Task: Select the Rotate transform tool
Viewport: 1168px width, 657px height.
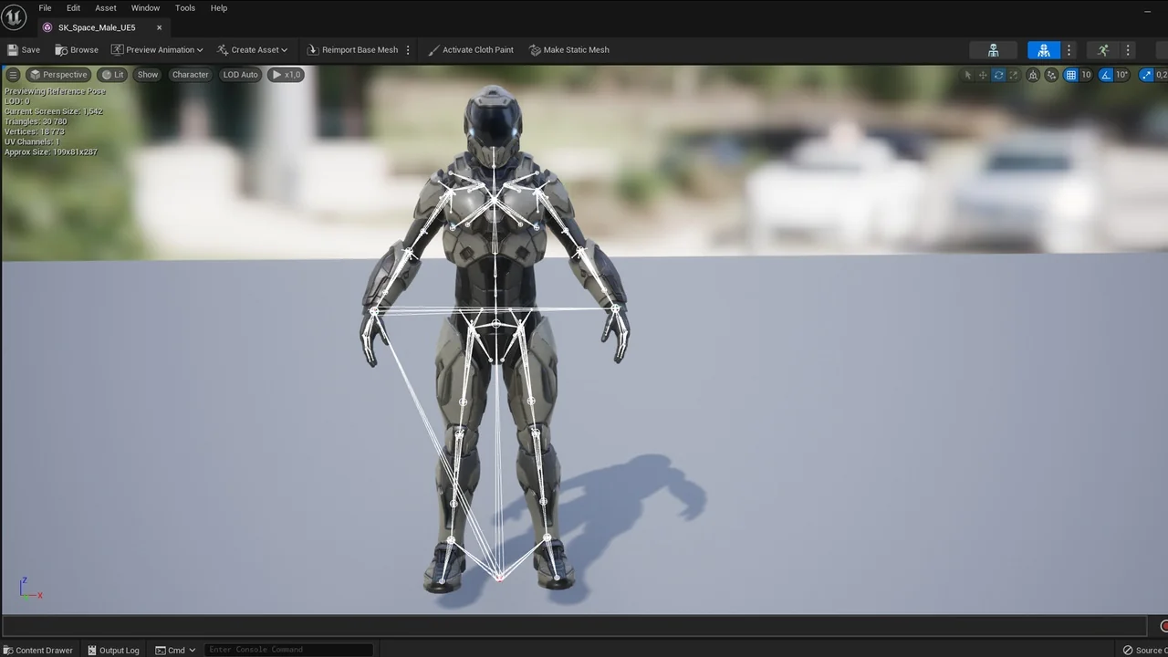Action: tap(999, 75)
